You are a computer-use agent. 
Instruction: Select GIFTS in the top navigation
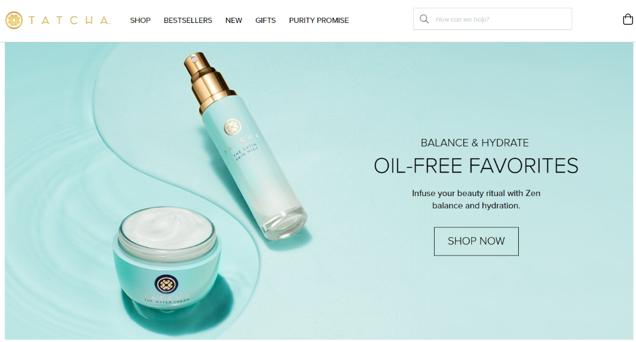265,20
